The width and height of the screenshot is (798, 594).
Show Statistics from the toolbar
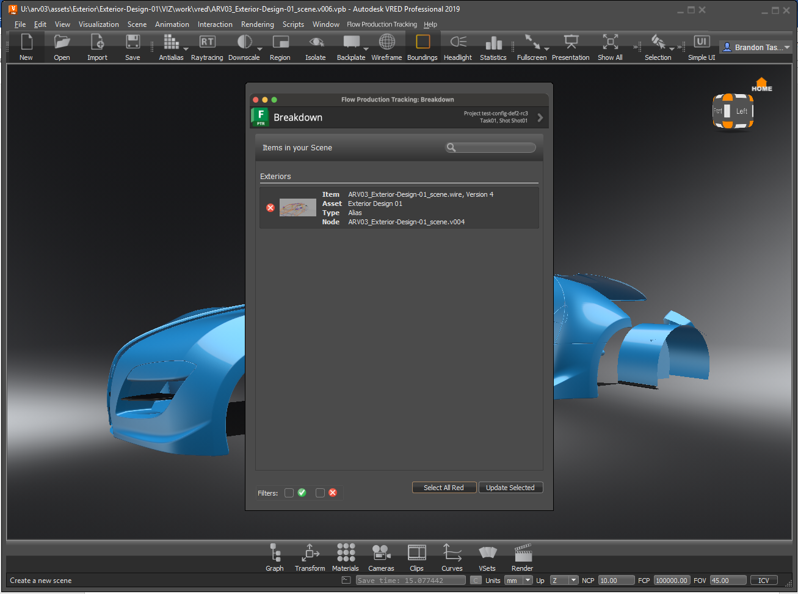pyautogui.click(x=493, y=42)
